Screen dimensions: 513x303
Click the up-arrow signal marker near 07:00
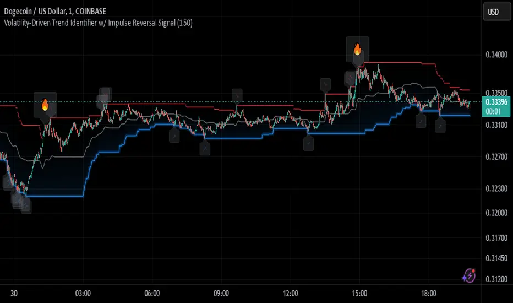click(x=174, y=136)
